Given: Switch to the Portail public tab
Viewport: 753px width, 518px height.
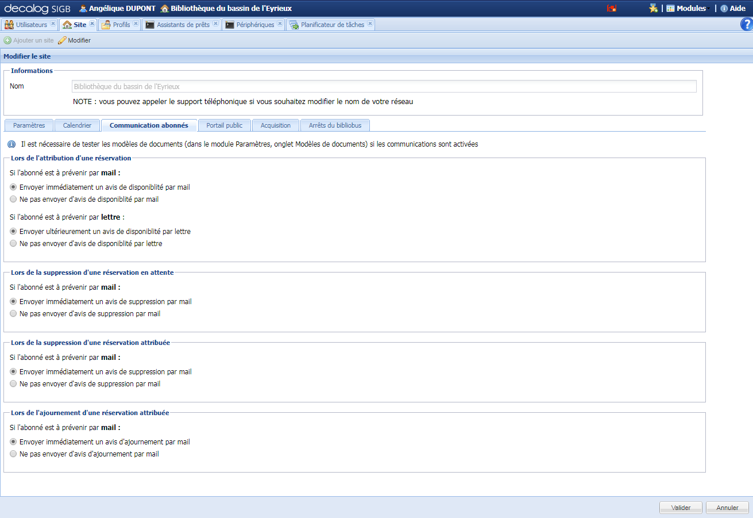Looking at the screenshot, I should click(x=224, y=125).
